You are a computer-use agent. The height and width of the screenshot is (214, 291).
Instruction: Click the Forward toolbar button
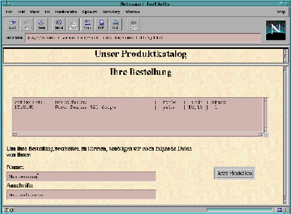coord(27,24)
